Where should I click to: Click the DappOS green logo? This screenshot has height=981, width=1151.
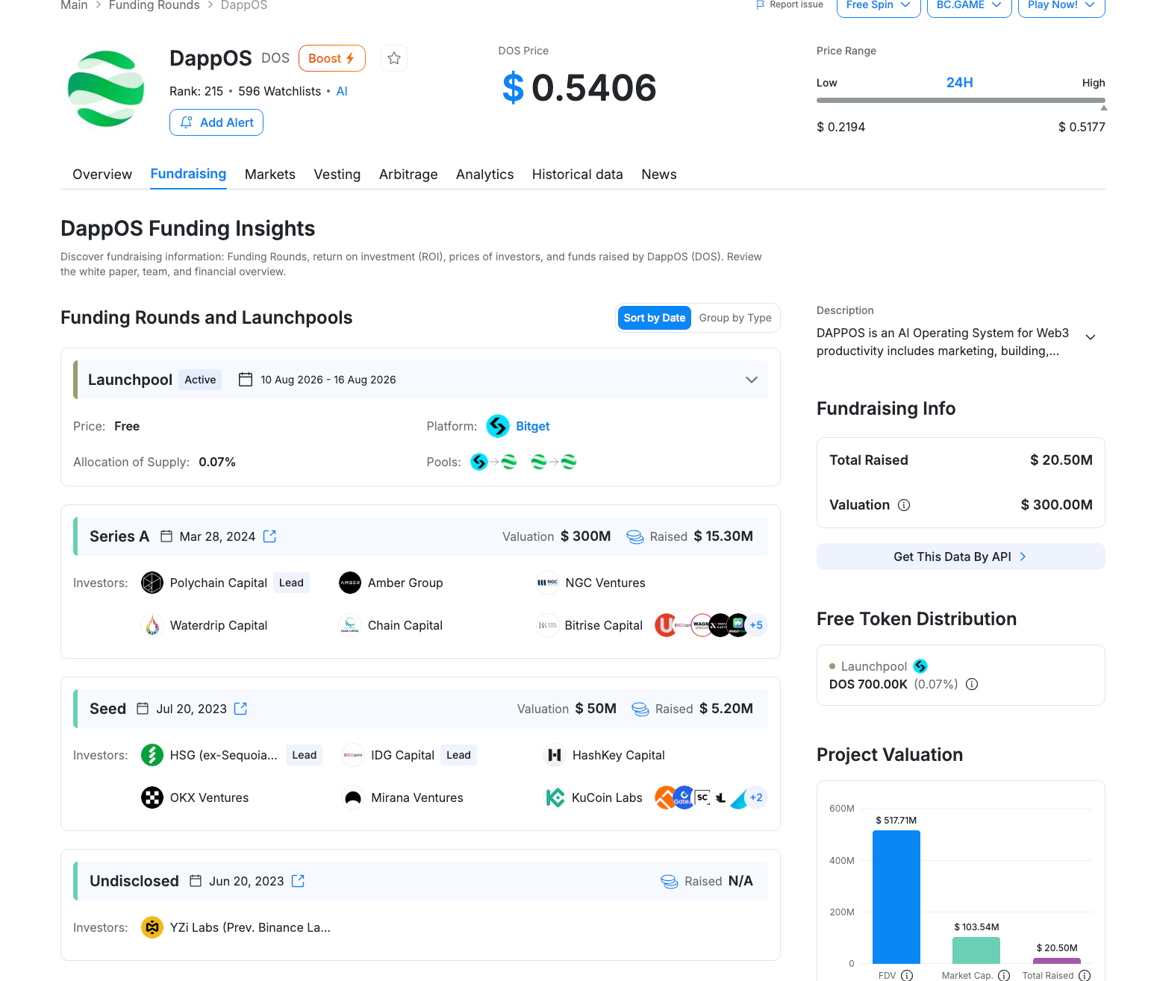point(106,89)
